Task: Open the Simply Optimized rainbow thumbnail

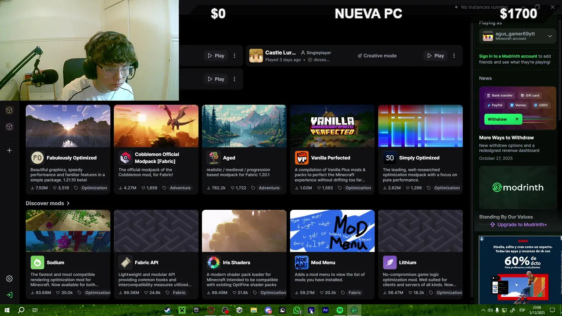Action: 420,126
